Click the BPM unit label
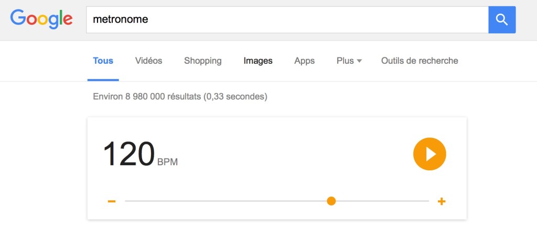Viewport: 537px width, 231px height. point(167,161)
